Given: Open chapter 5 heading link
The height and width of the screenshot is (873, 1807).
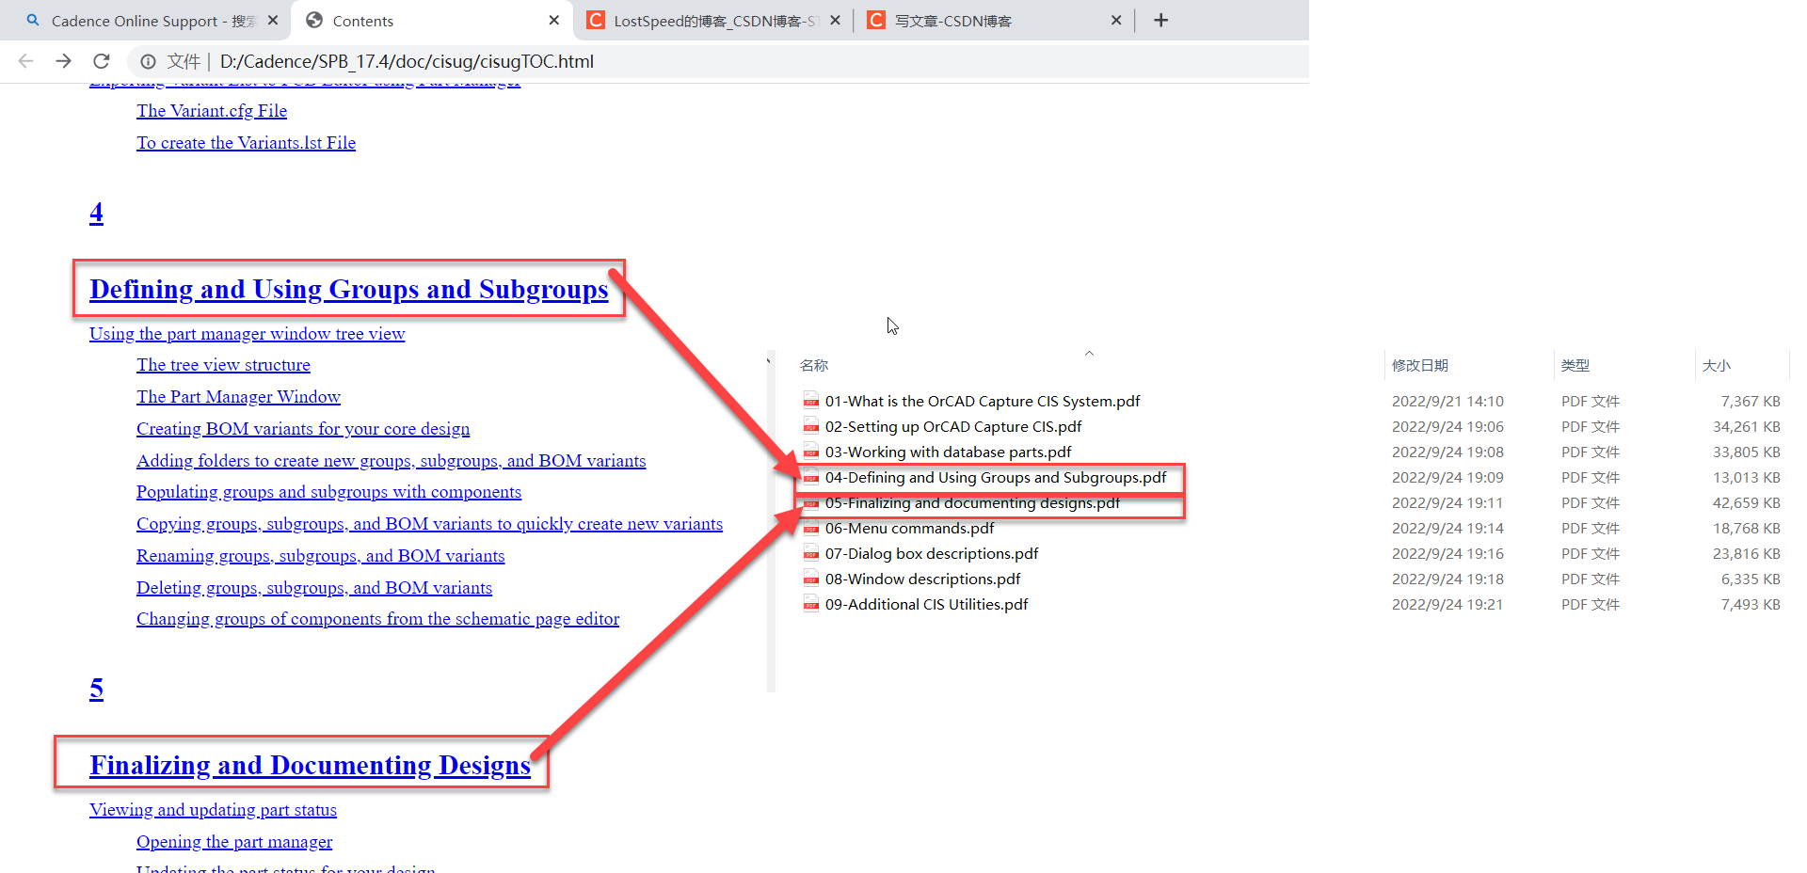Looking at the screenshot, I should pyautogui.click(x=96, y=688).
